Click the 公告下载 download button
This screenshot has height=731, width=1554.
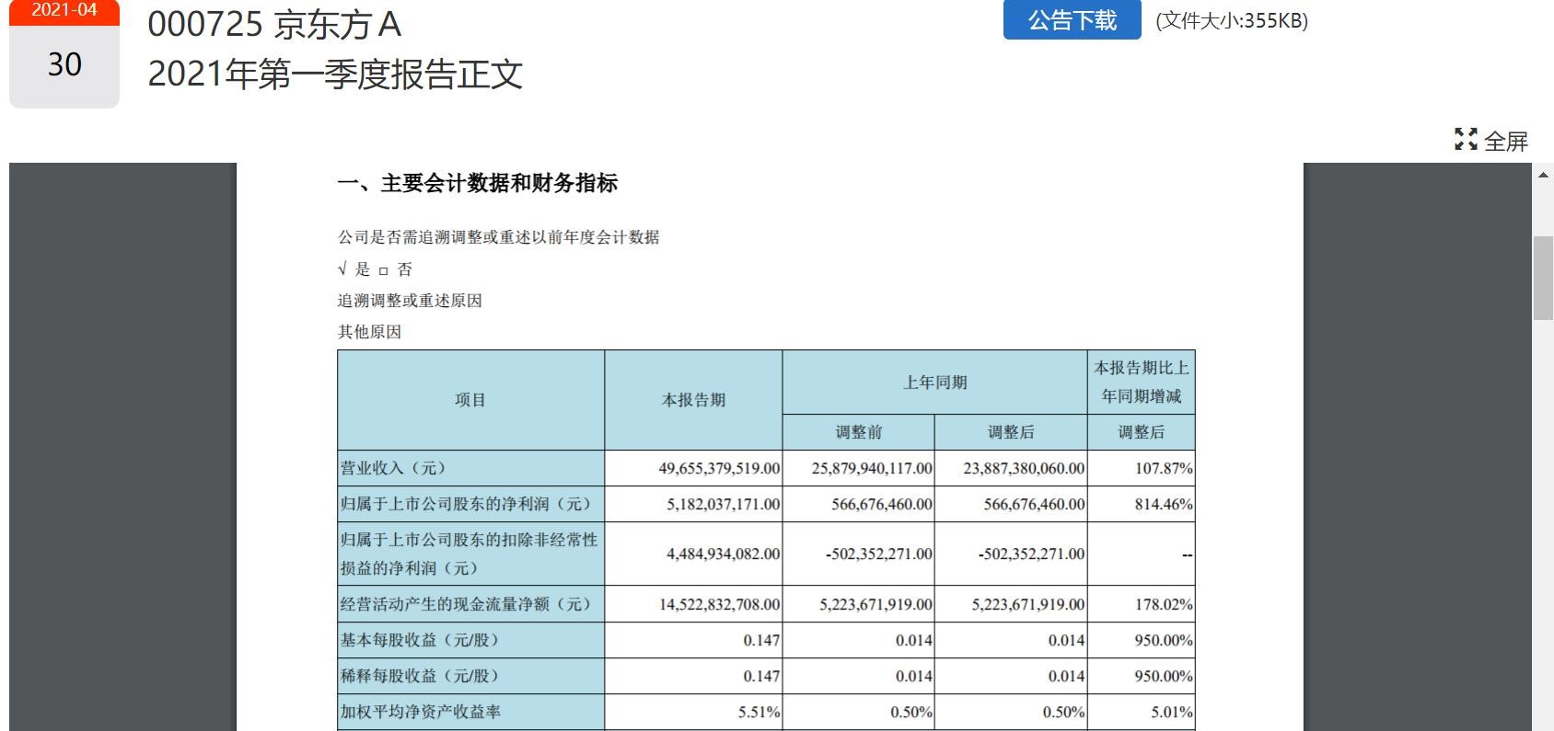pyautogui.click(x=1072, y=20)
